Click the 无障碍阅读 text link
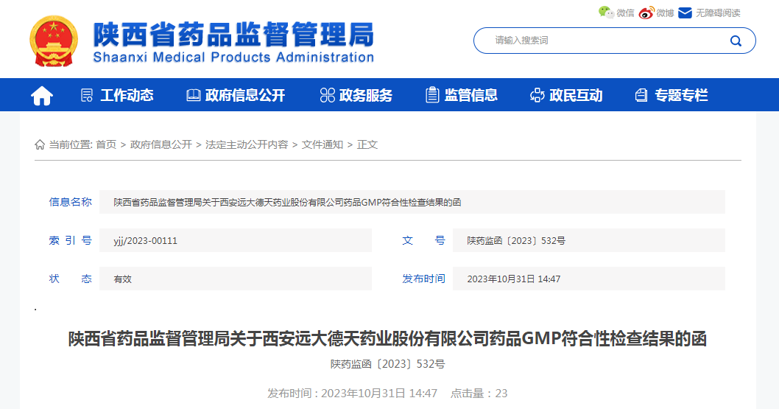 718,13
